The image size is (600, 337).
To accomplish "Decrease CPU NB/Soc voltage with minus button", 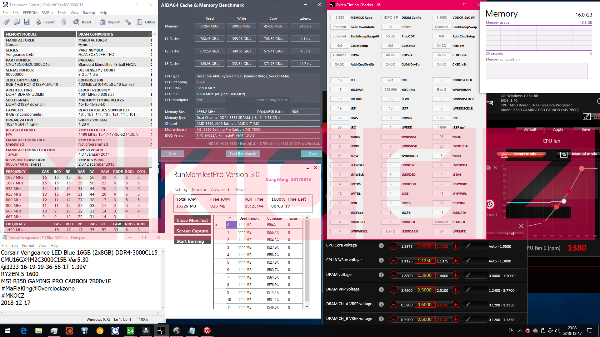I will pos(394,261).
